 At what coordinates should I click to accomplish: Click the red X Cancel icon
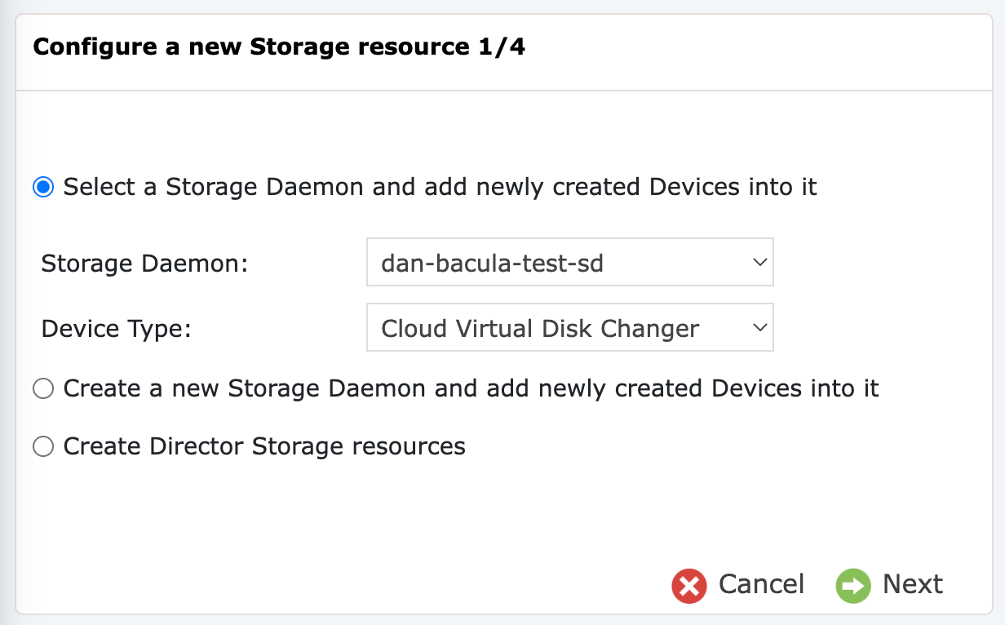coord(689,585)
